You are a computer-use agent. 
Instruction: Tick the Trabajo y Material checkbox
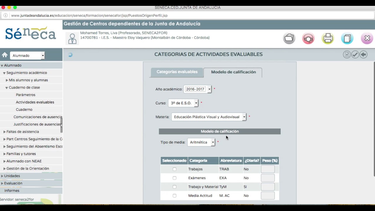pyautogui.click(x=174, y=187)
